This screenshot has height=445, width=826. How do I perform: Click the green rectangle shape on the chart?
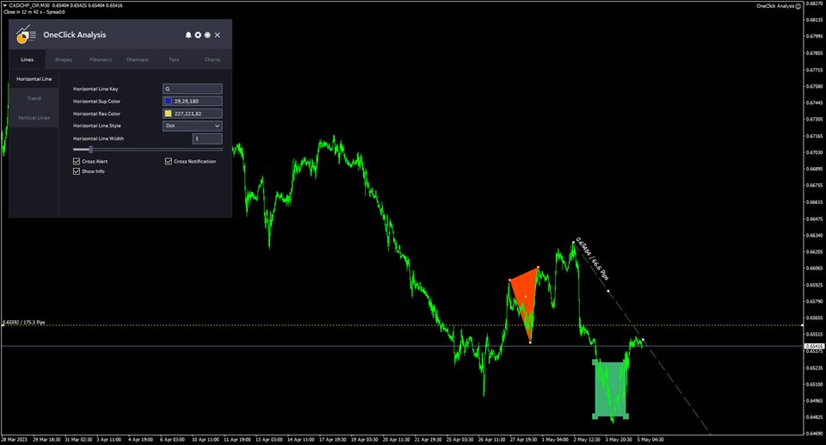tap(611, 389)
